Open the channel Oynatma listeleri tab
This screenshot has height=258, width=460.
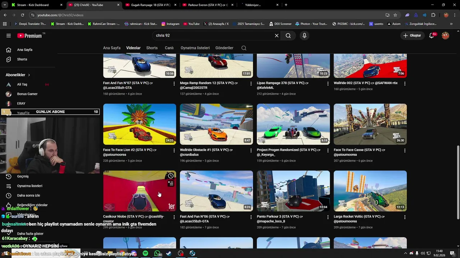click(x=195, y=48)
